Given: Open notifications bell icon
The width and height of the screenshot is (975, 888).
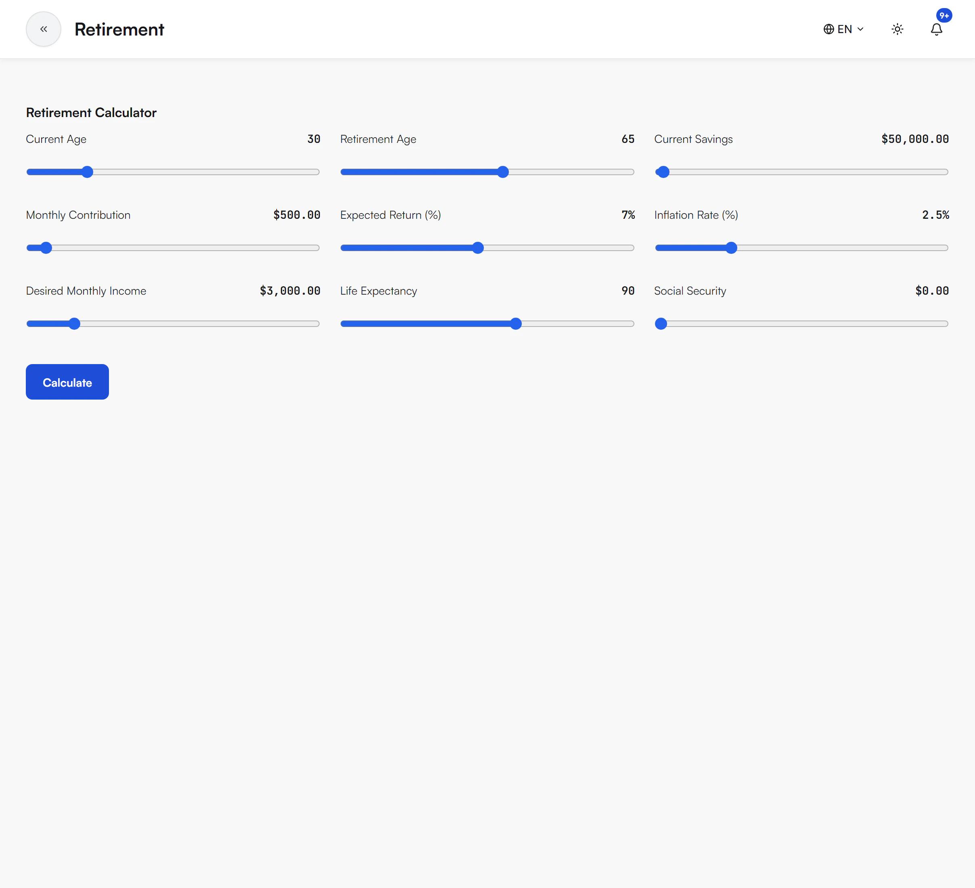Looking at the screenshot, I should [936, 29].
